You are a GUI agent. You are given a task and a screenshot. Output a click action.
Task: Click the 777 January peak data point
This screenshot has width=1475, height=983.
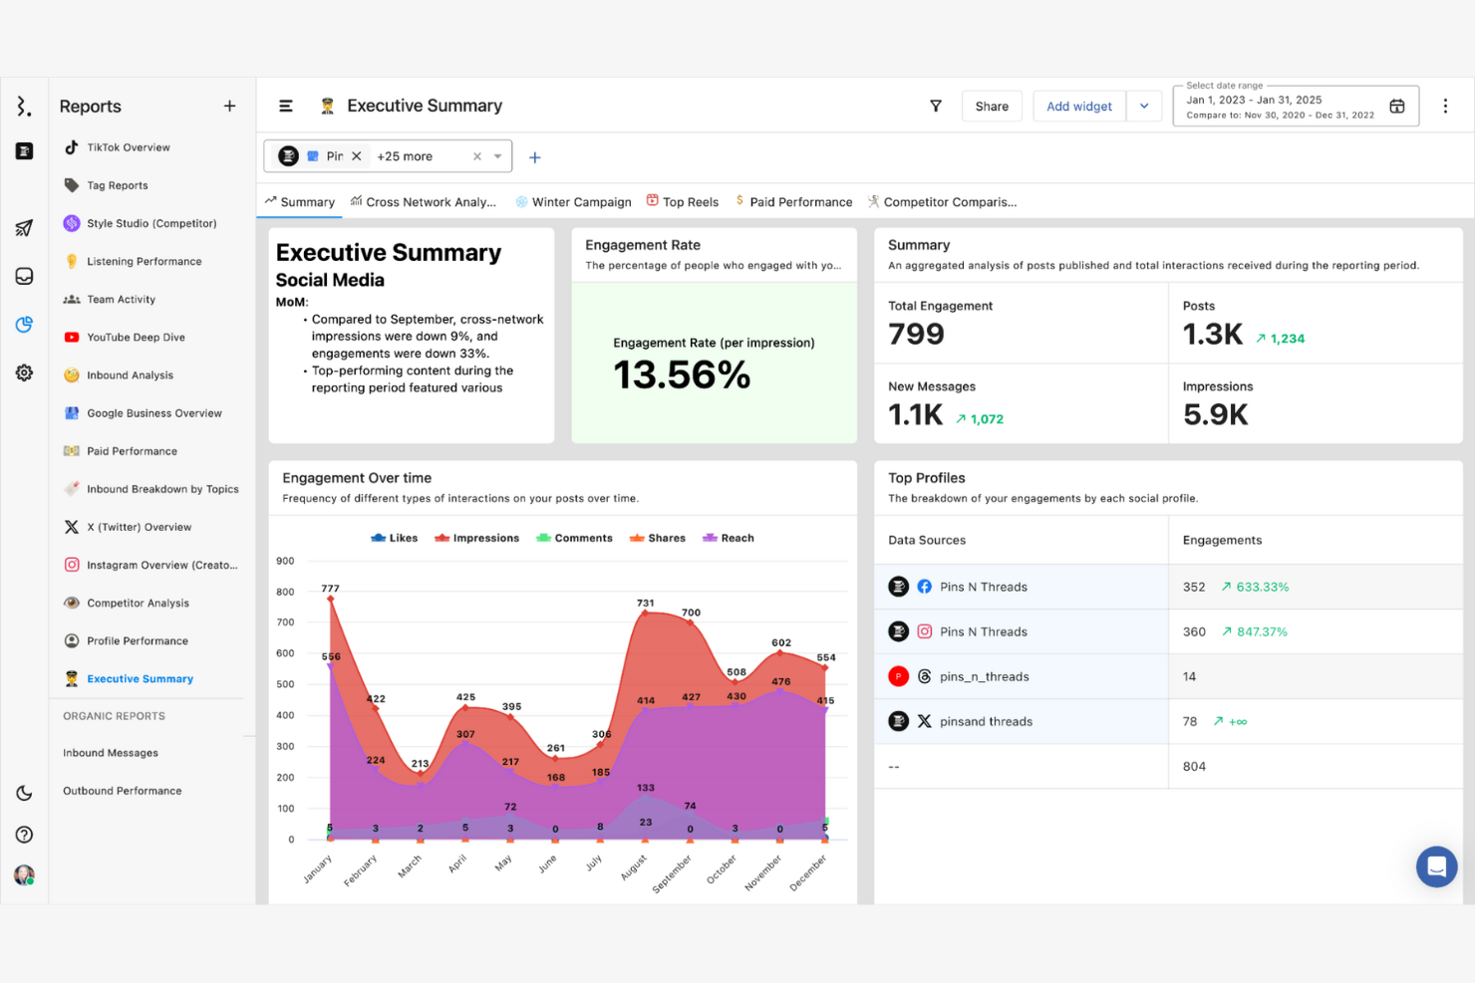point(330,598)
